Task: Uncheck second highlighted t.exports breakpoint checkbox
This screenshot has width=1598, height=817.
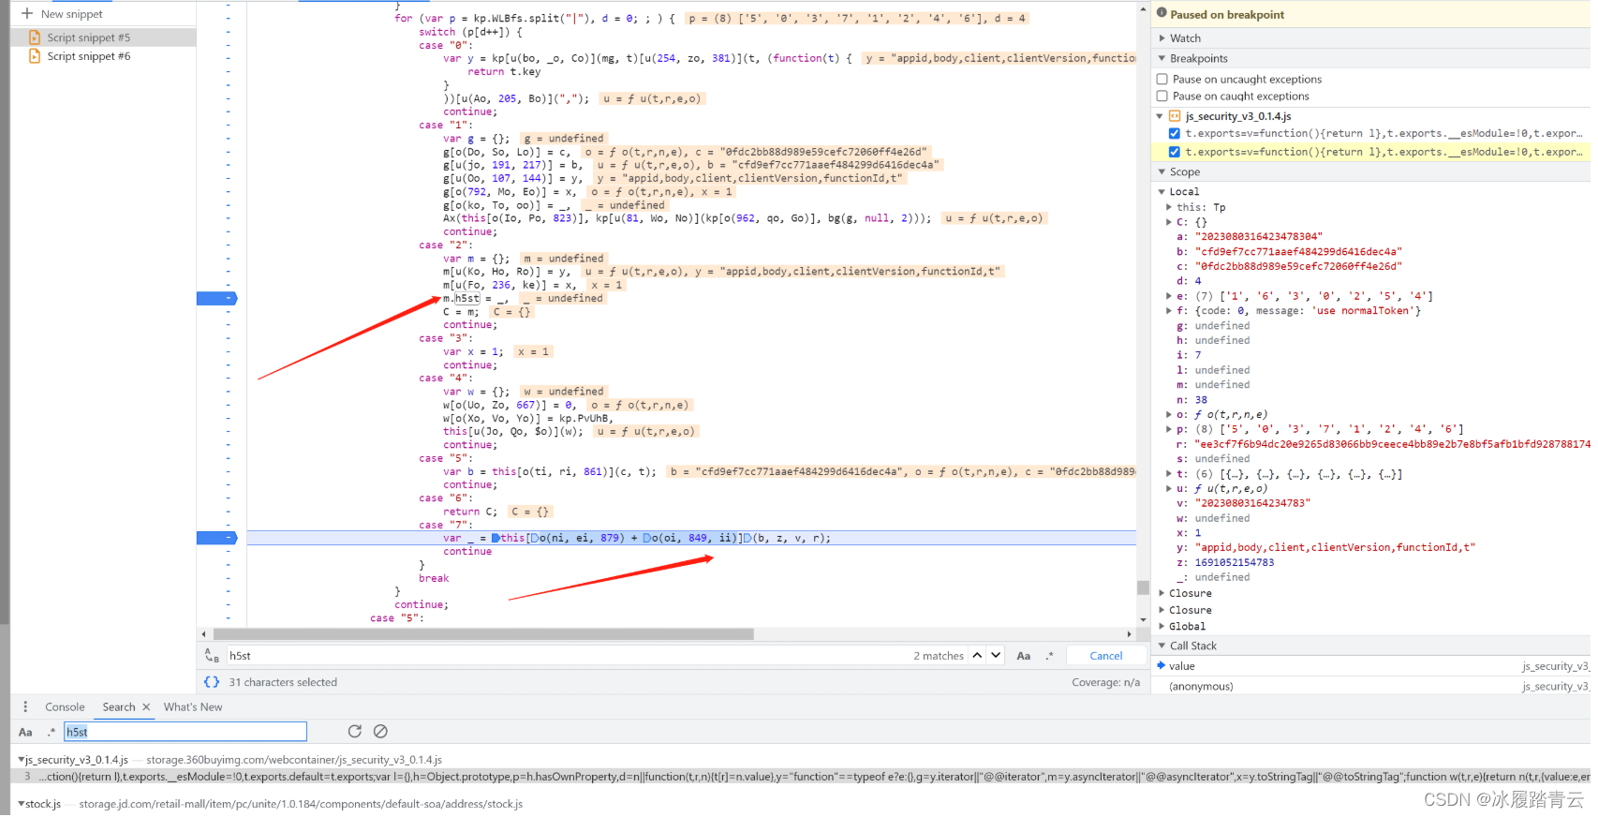Action: [1175, 152]
